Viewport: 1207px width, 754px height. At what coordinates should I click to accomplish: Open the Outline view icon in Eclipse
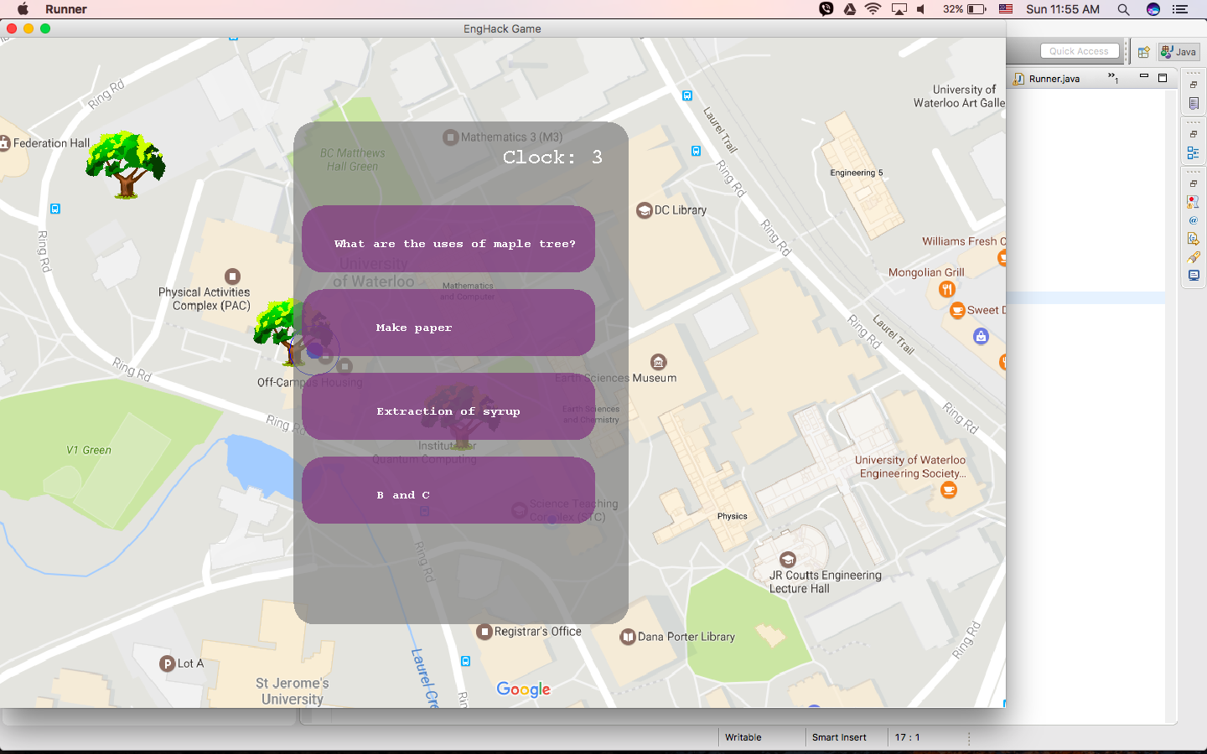[1194, 152]
